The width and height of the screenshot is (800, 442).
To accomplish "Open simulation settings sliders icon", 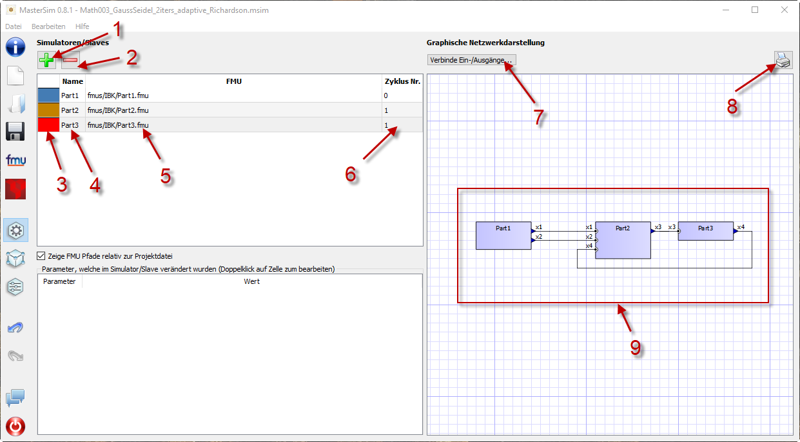I will (x=15, y=286).
